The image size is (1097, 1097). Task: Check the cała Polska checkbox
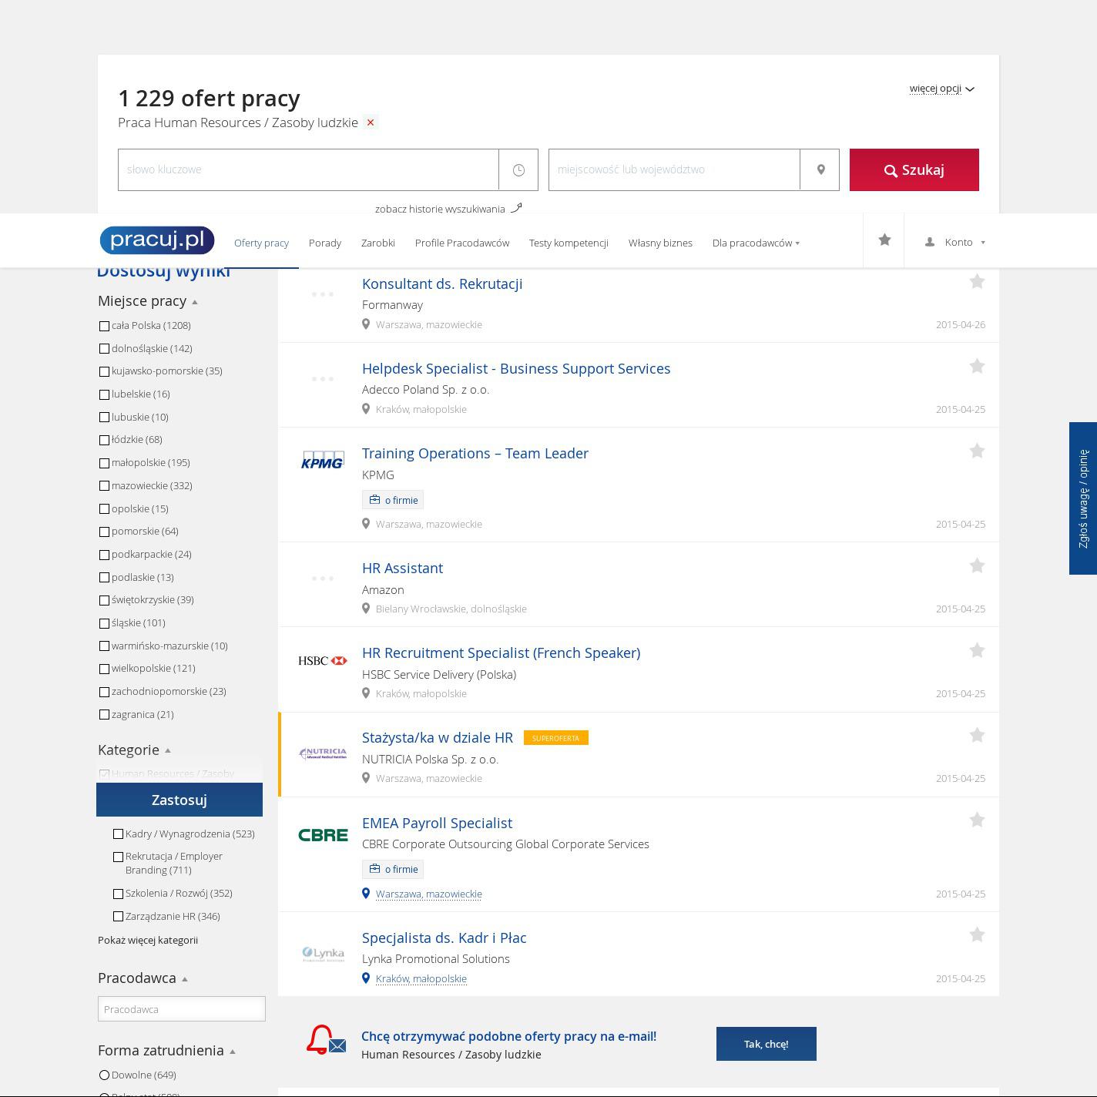pyautogui.click(x=104, y=326)
